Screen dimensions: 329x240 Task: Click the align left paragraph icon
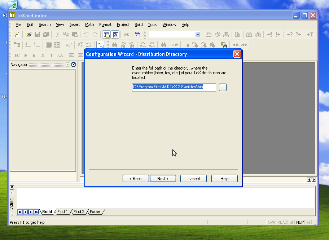[x=71, y=55]
